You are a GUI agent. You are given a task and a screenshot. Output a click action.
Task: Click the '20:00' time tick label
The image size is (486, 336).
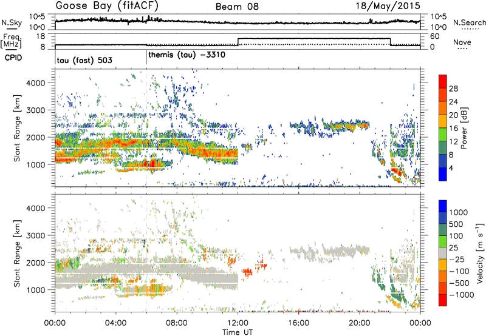point(359,323)
